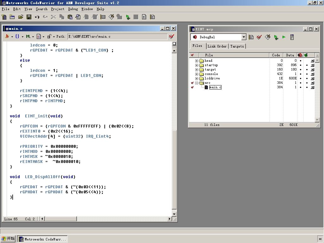
Task: Click the main.c file icon in project tree
Action: (206, 87)
